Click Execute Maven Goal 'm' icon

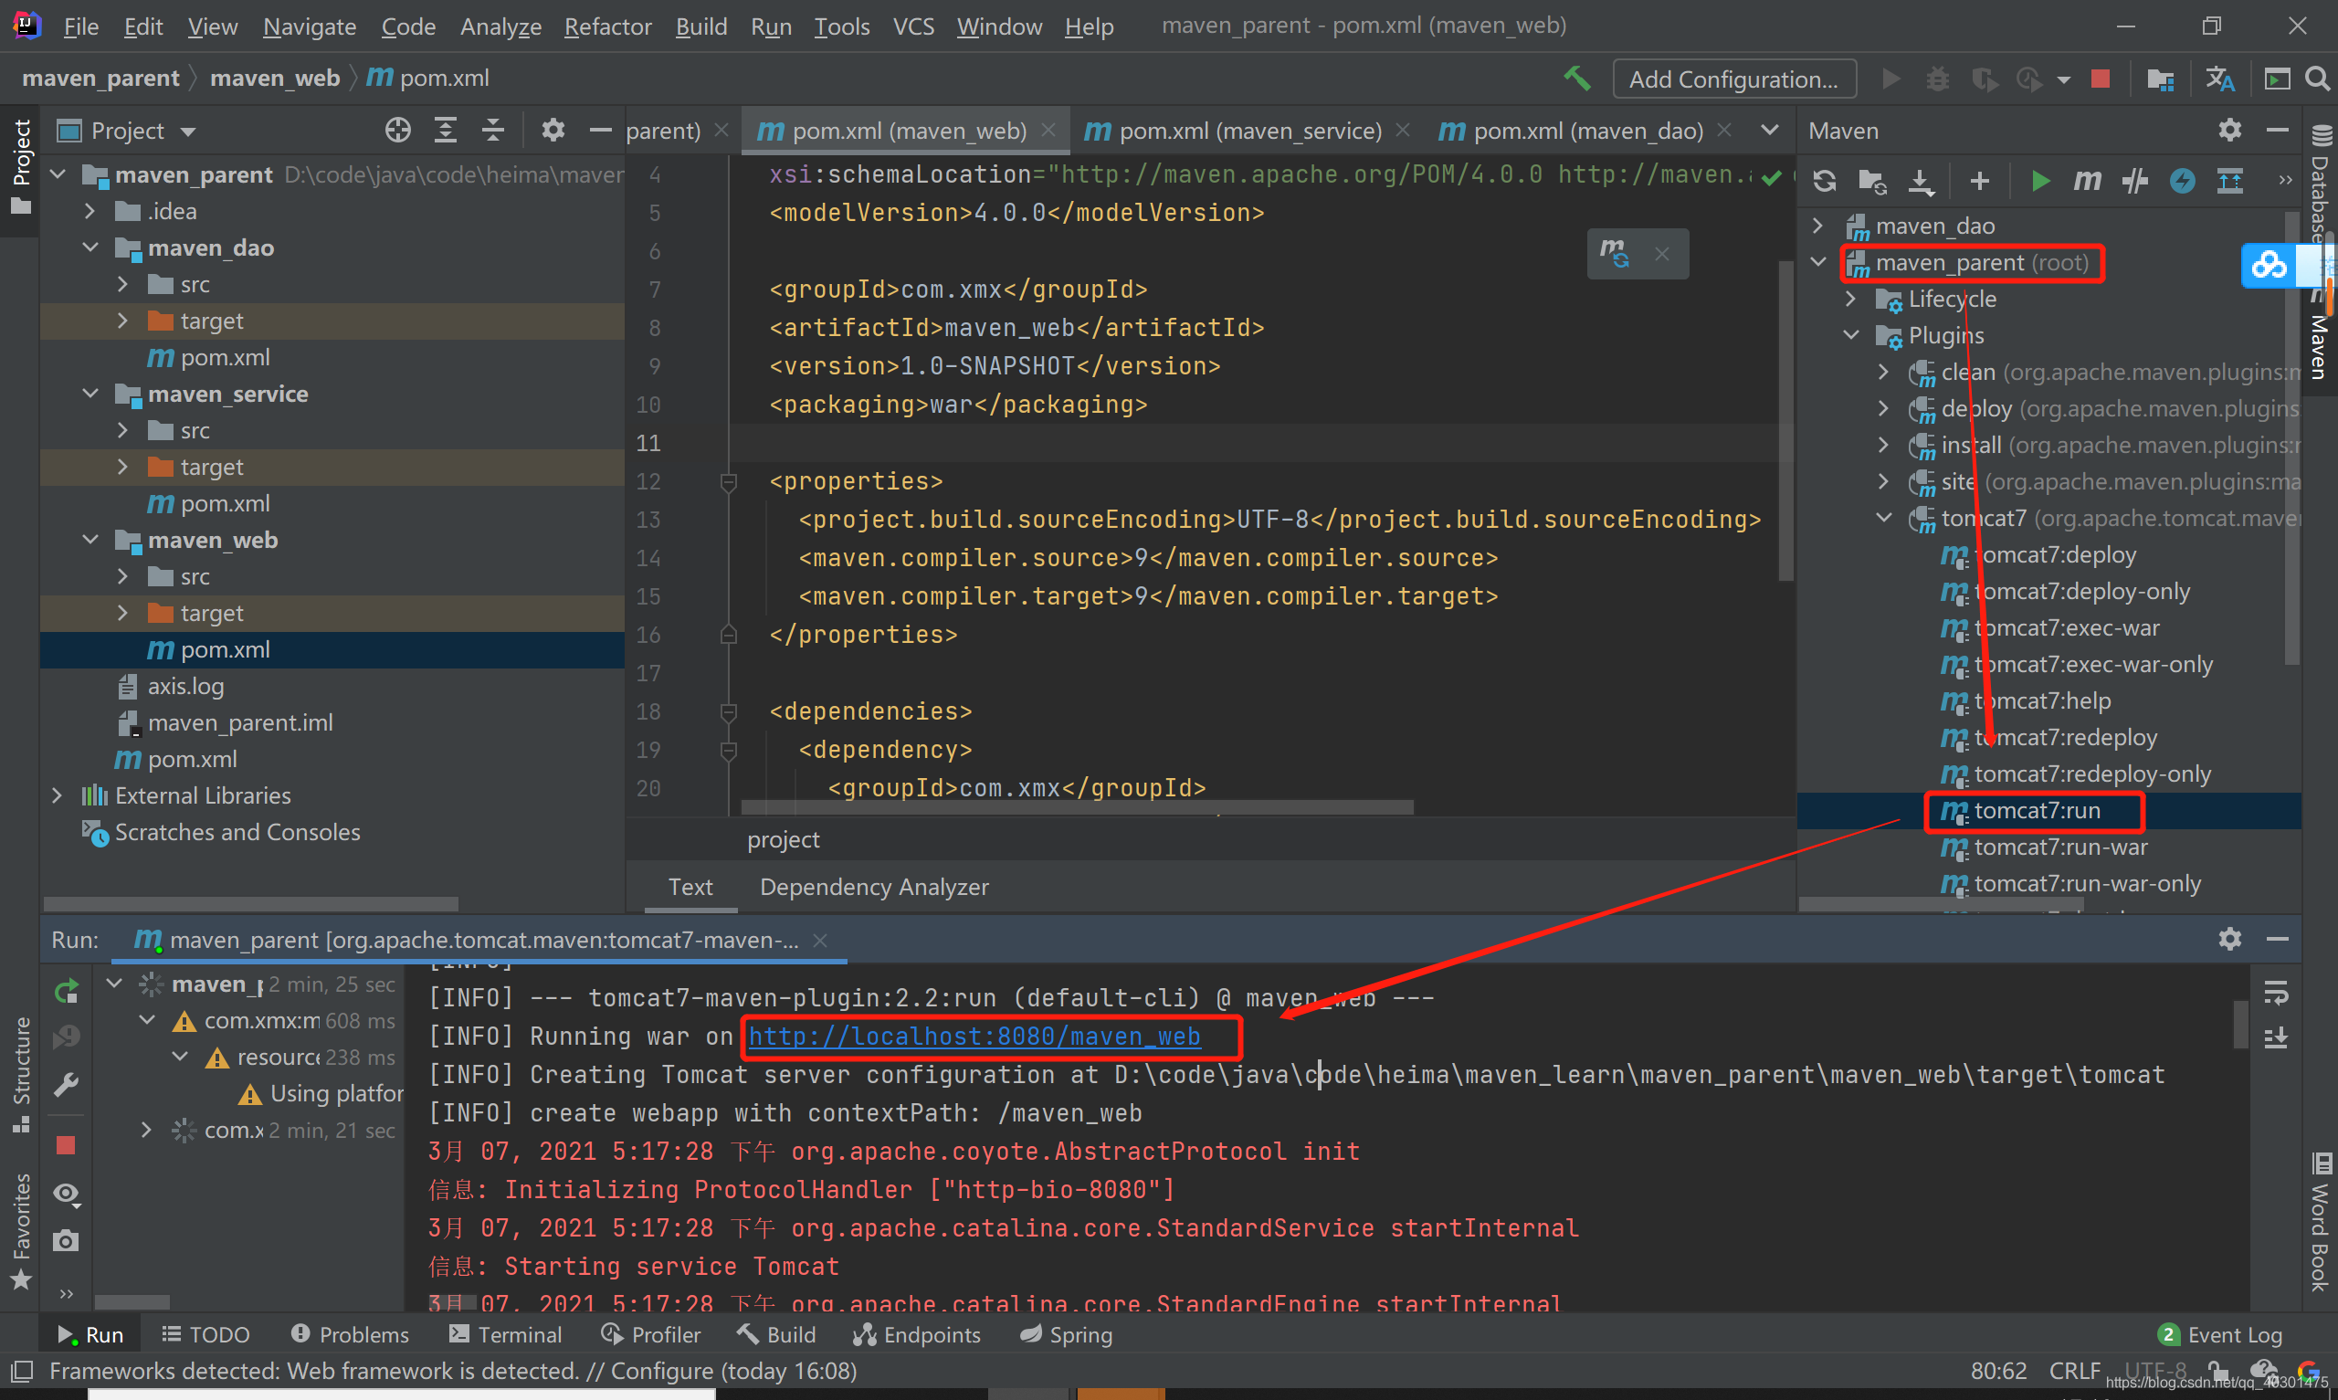[x=2086, y=180]
